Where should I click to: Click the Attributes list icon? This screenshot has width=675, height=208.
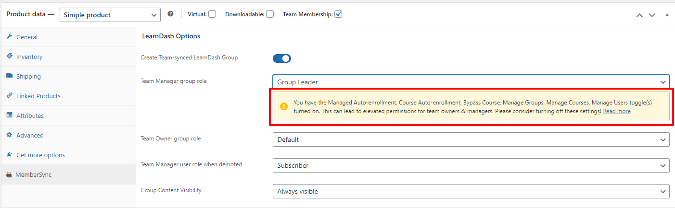pos(9,115)
